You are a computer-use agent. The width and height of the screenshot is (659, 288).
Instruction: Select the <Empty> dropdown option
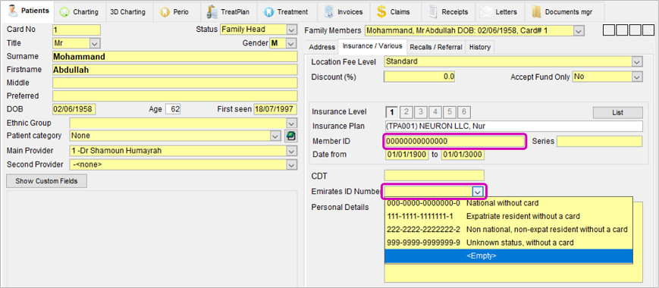pyautogui.click(x=509, y=255)
